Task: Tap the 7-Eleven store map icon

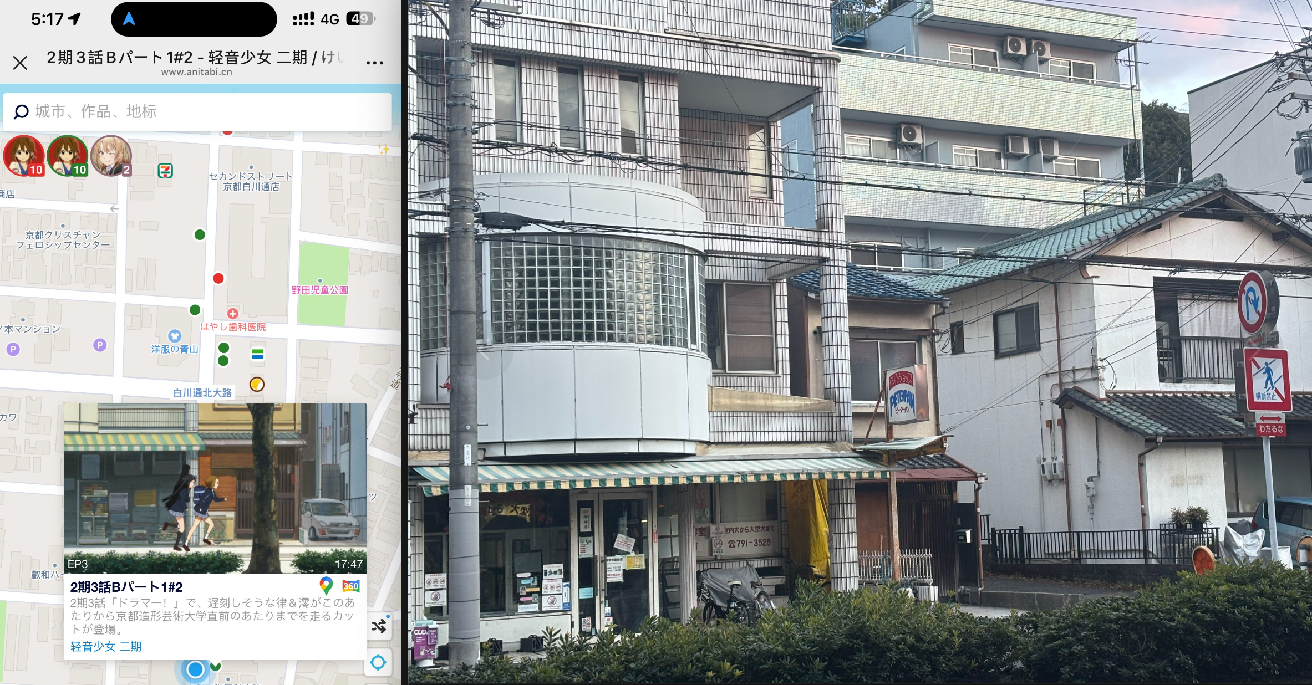Action: (x=165, y=171)
